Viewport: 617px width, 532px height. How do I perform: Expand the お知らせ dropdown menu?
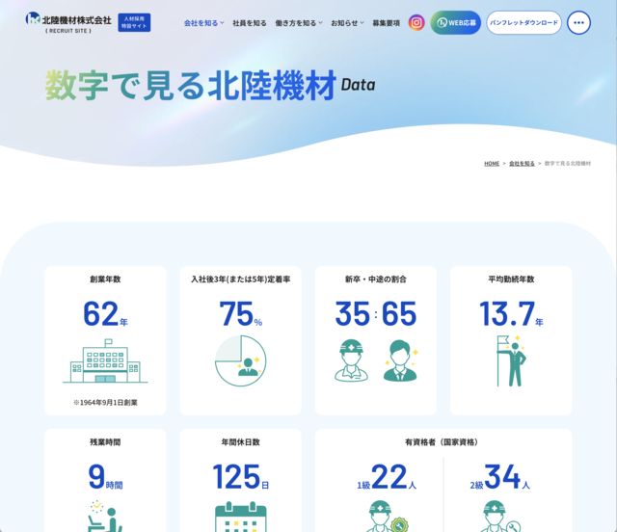[x=347, y=23]
